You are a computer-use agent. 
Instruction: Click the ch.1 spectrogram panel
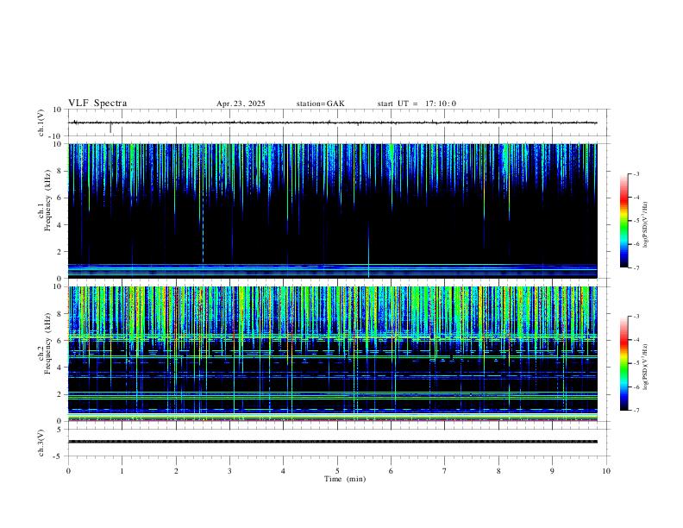click(332, 211)
